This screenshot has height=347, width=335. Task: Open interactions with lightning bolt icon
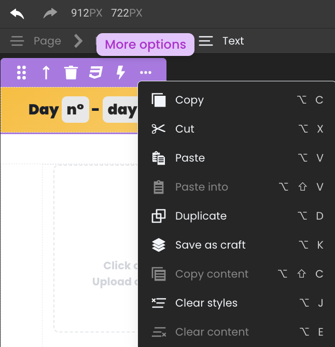tap(121, 73)
